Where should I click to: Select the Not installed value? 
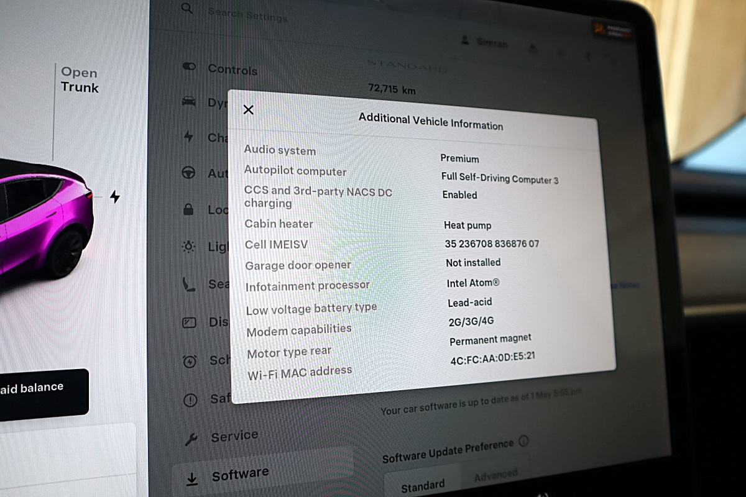coord(473,263)
